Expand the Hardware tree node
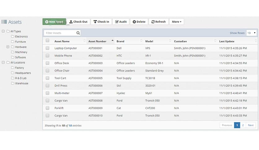Viewport: 259px width, 150px height. coord(8,47)
